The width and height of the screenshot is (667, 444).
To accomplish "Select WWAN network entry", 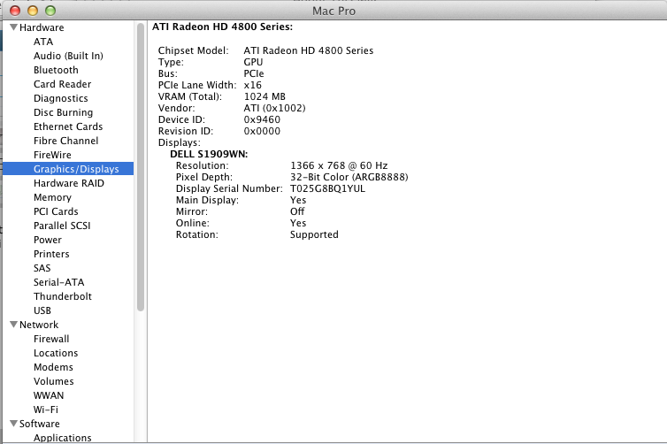I will (x=49, y=395).
